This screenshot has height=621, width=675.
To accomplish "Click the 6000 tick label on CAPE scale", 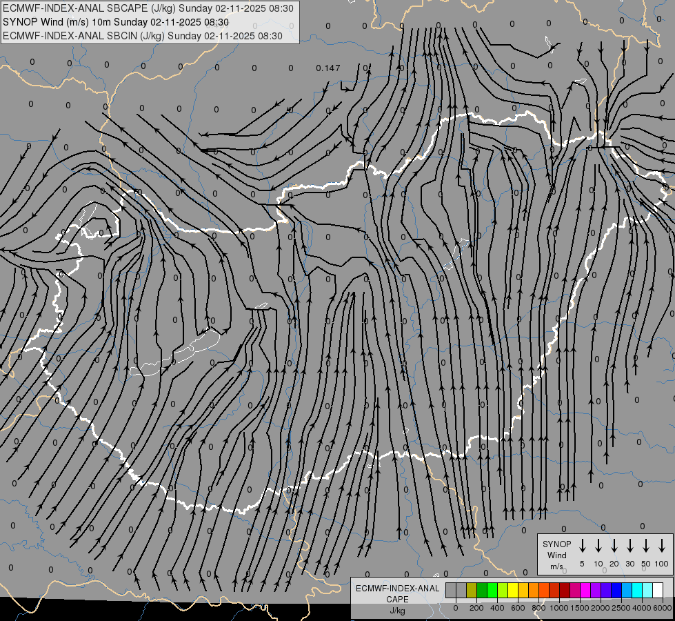I will [663, 608].
